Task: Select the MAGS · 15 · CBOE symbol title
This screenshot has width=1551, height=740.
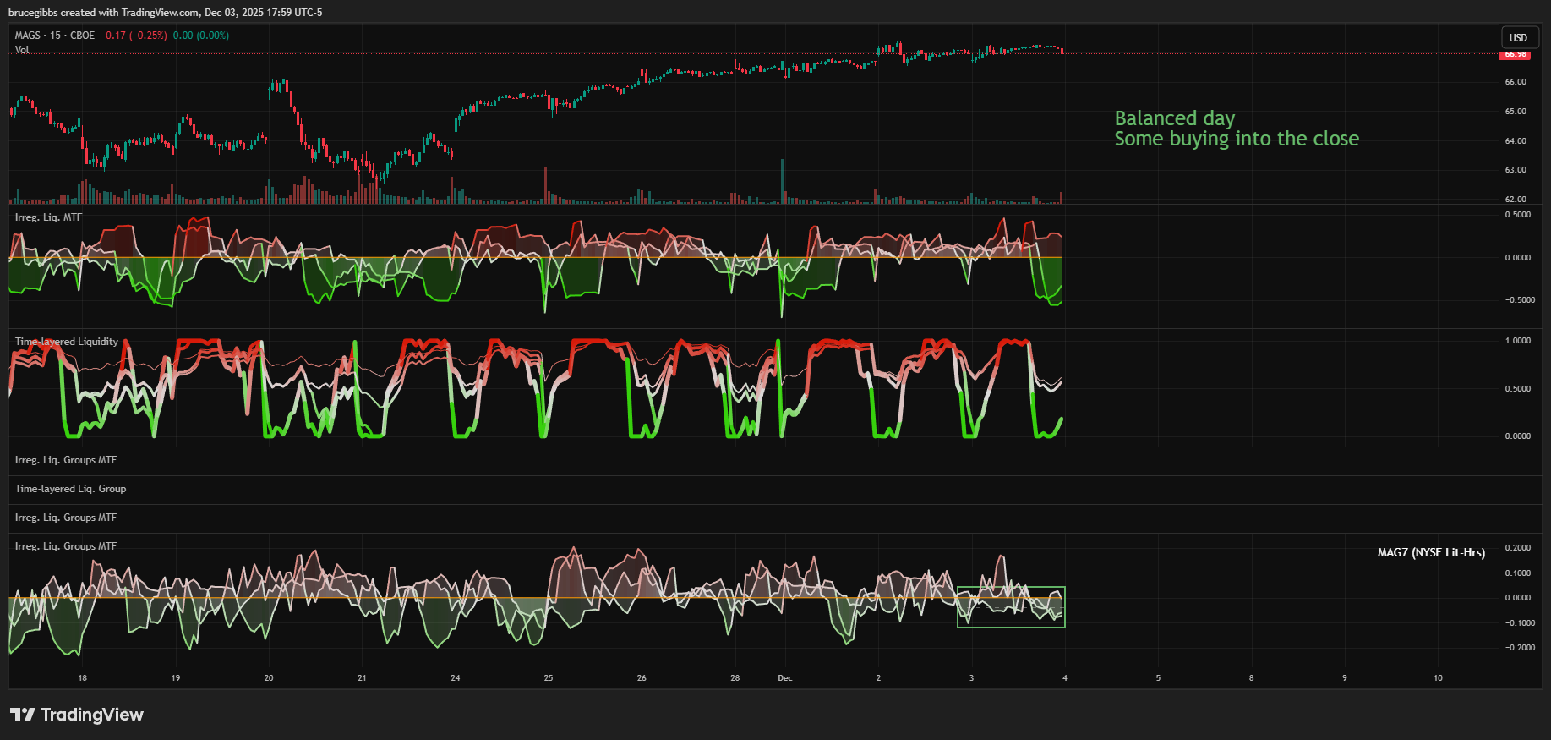Action: 54,36
